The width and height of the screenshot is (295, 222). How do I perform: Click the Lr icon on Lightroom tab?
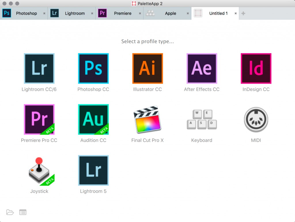54,13
